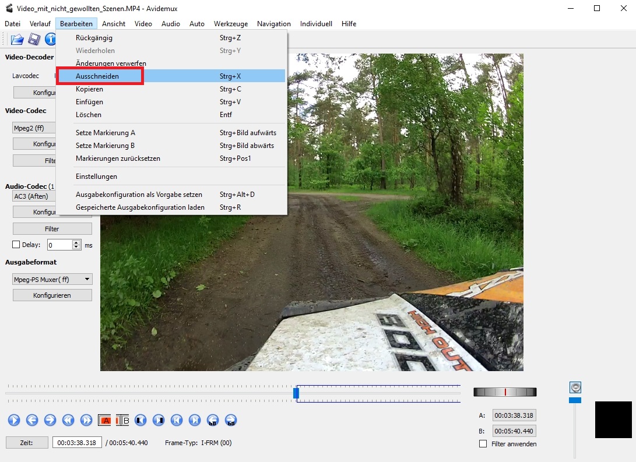Image resolution: width=636 pixels, height=462 pixels.
Task: Advance to next frame with right arrow
Action: pos(50,420)
